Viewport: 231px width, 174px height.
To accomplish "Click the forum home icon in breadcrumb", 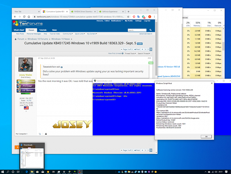I will (x=15, y=39).
